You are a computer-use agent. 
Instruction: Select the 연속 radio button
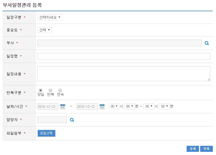60,90
